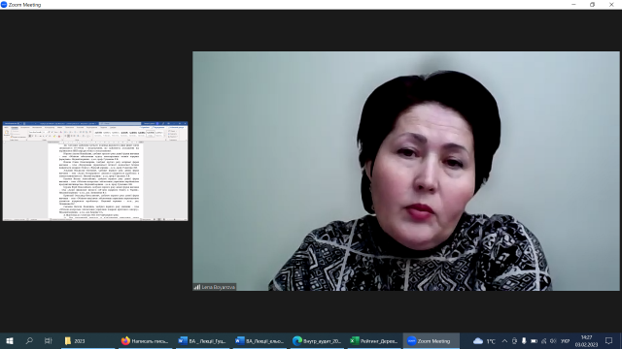
Task: Switch to Word document 'ВА_Лекції_ельо...'
Action: coord(259,340)
